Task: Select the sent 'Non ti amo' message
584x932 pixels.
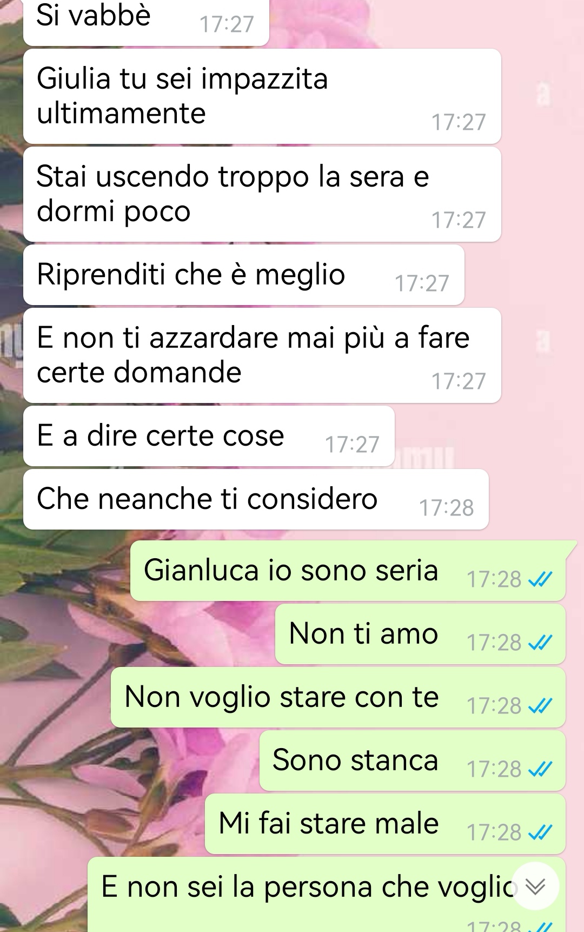Action: pos(420,634)
